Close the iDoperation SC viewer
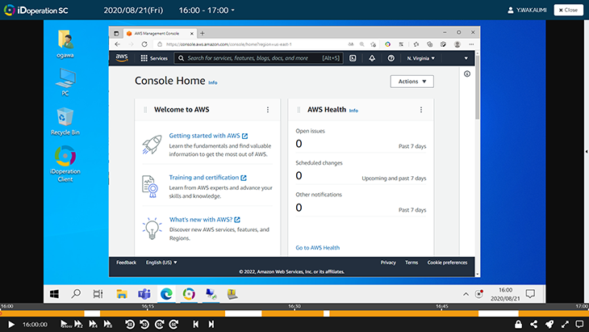This screenshot has width=589, height=332. (x=568, y=11)
